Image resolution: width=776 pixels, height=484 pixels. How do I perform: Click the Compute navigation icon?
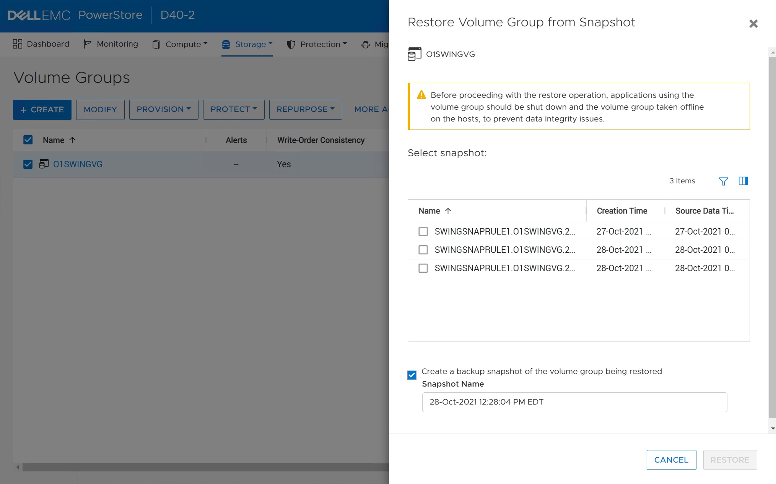click(x=156, y=44)
